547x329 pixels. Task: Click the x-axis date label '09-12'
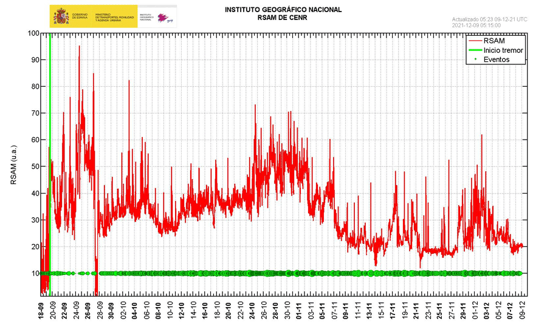pos(521,311)
